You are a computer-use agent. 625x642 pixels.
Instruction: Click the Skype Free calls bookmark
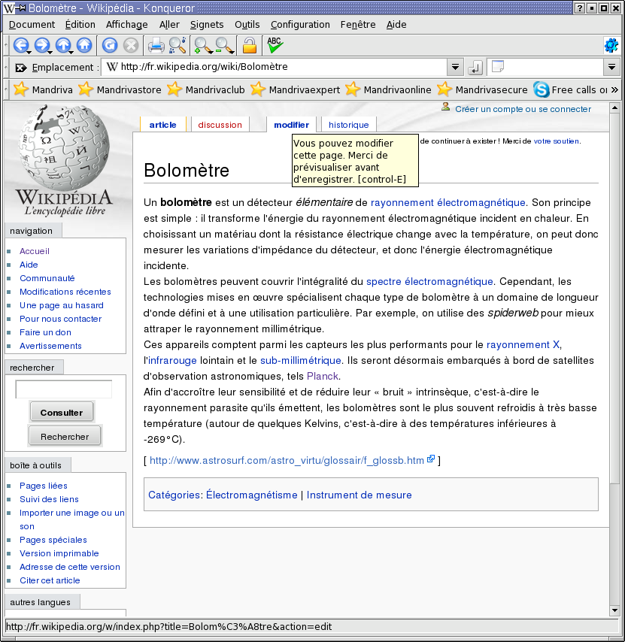pyautogui.click(x=570, y=89)
